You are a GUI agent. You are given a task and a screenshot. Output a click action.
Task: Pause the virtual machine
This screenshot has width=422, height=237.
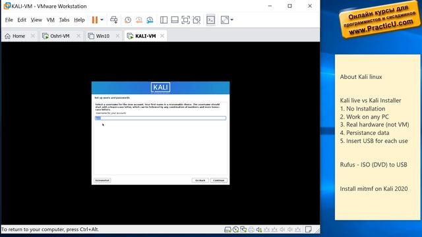tap(95, 20)
